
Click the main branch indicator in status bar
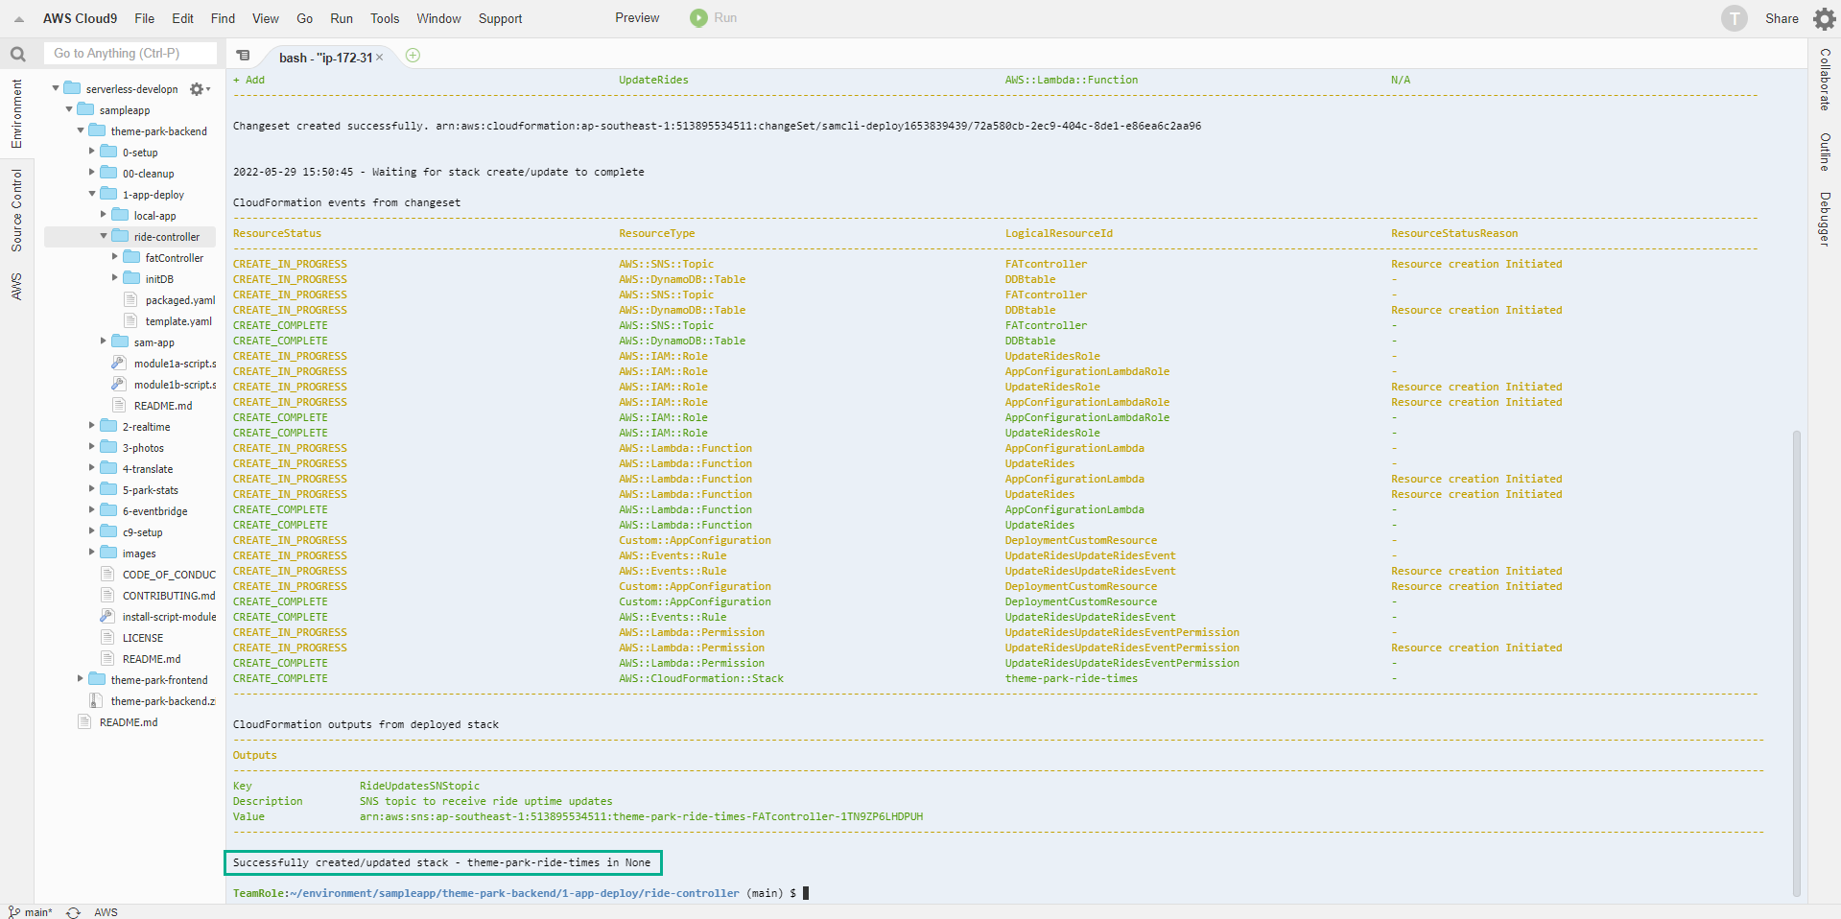coord(30,912)
